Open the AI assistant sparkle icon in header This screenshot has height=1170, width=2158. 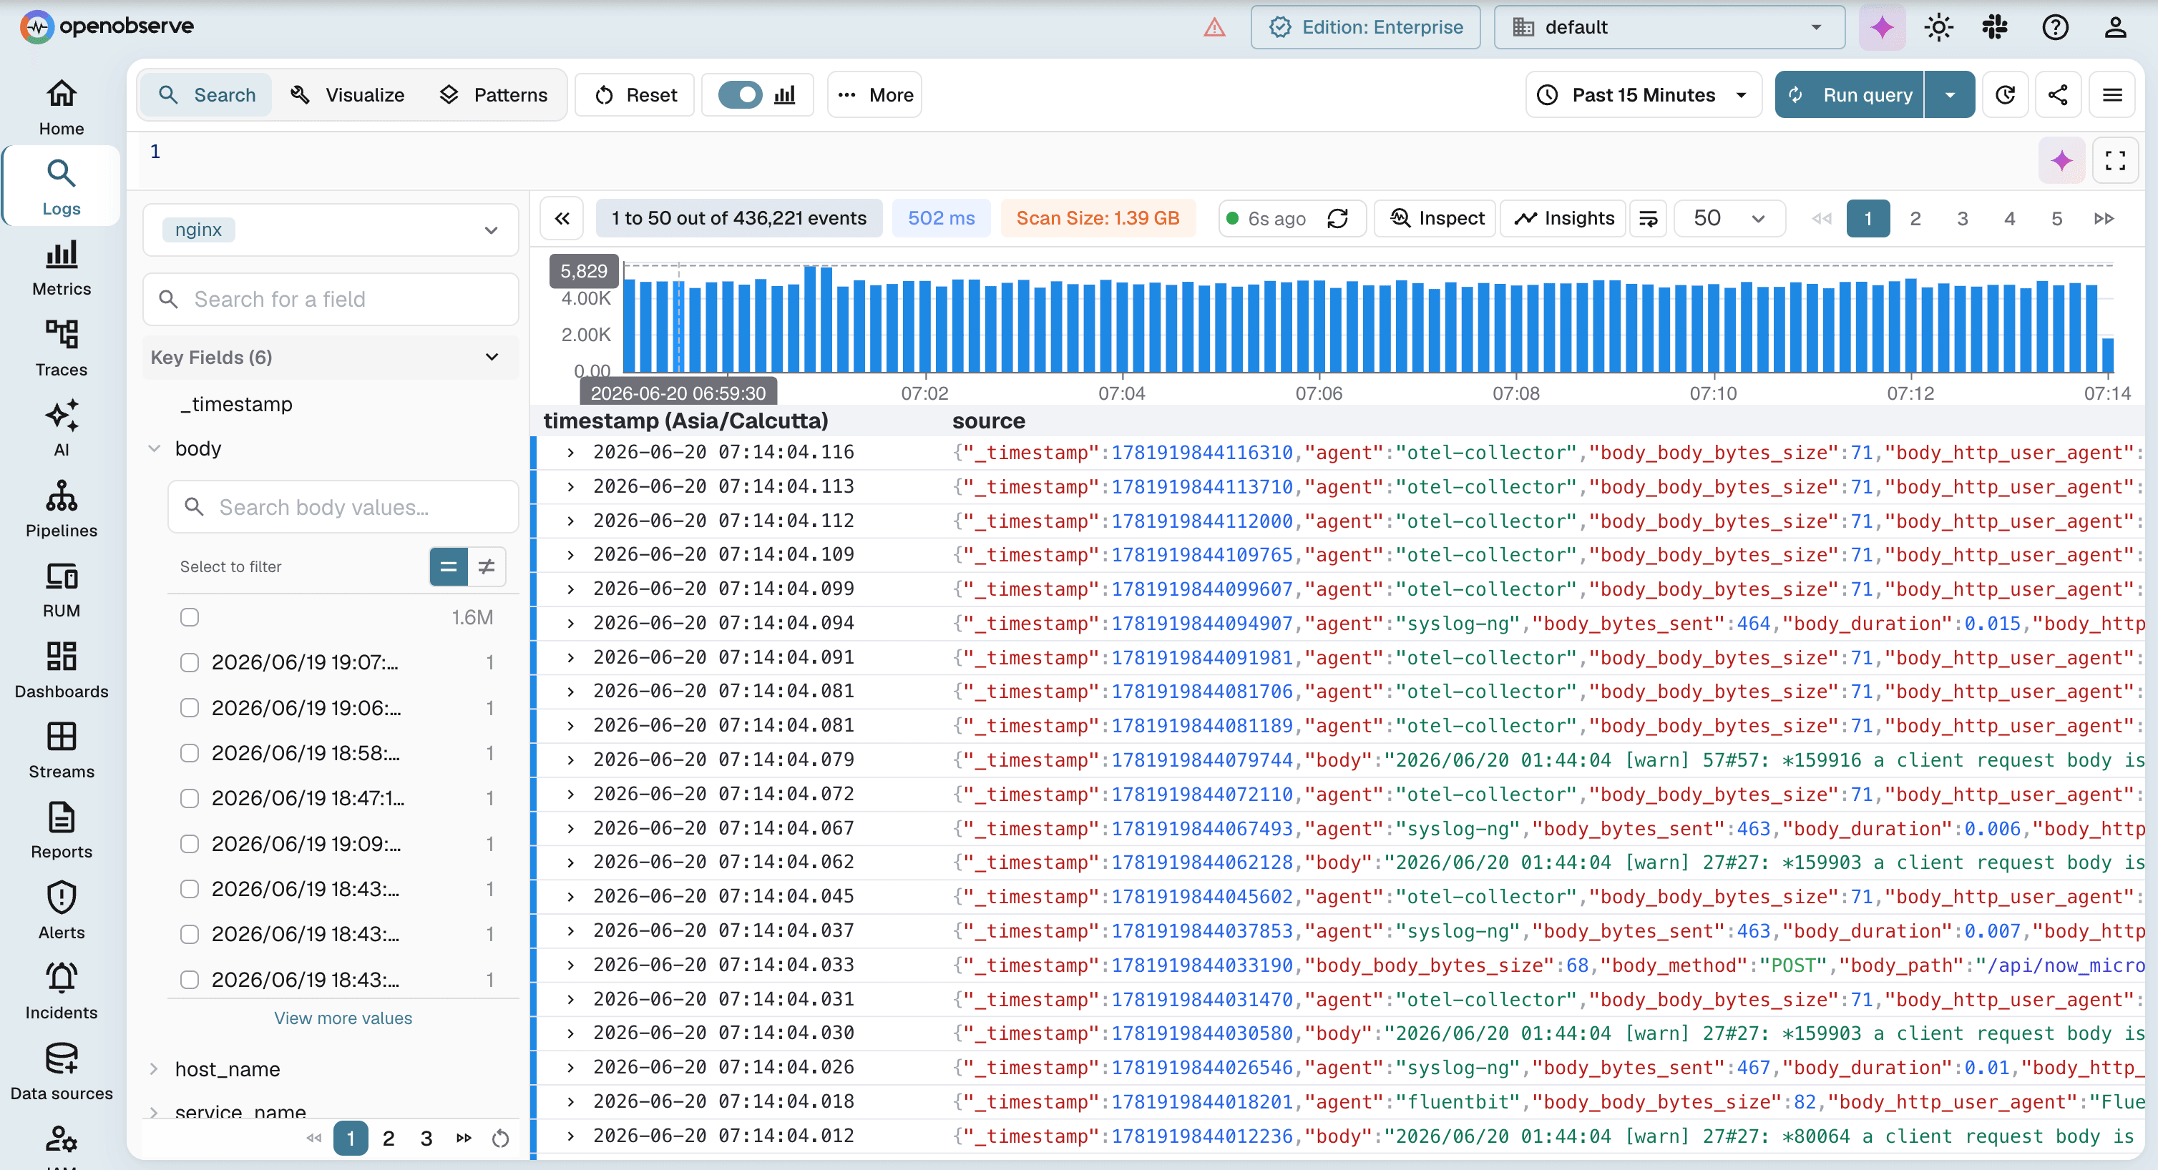point(1882,26)
